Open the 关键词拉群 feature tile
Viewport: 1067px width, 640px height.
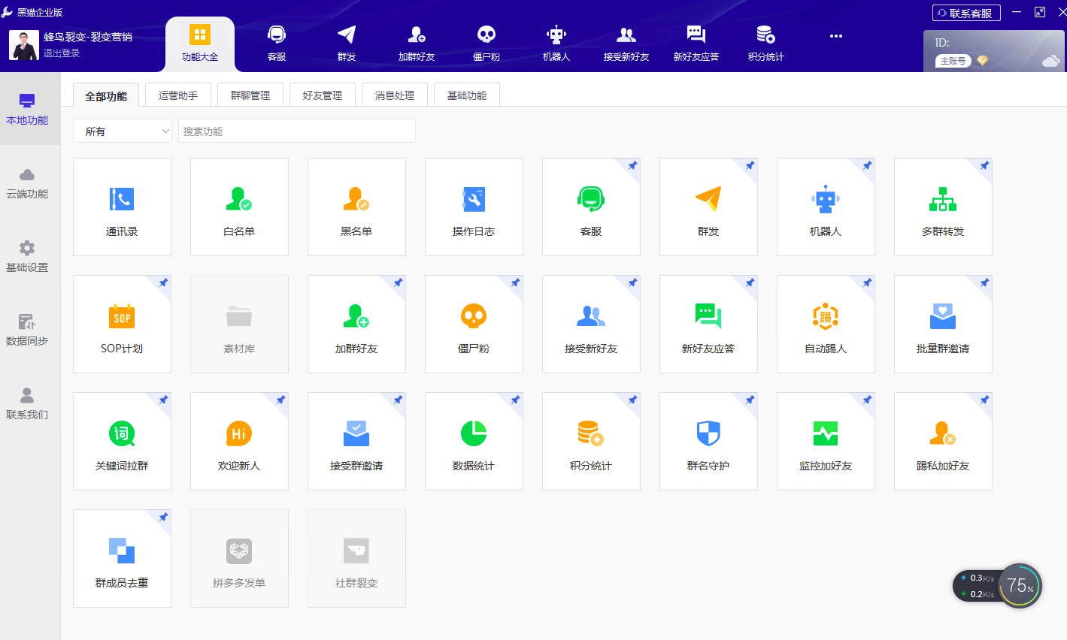[x=122, y=441]
